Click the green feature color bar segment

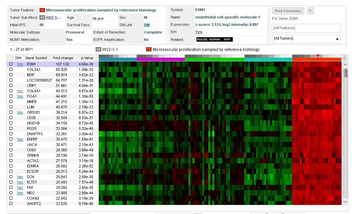(215, 59)
